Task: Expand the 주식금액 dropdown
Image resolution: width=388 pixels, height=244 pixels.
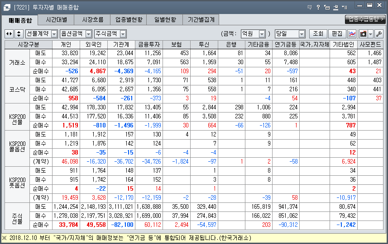Action: pos(123,34)
